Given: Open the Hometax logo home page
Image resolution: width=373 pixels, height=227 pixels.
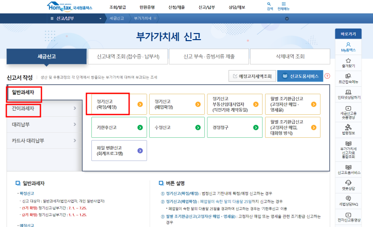Looking at the screenshot, I should coord(70,7).
